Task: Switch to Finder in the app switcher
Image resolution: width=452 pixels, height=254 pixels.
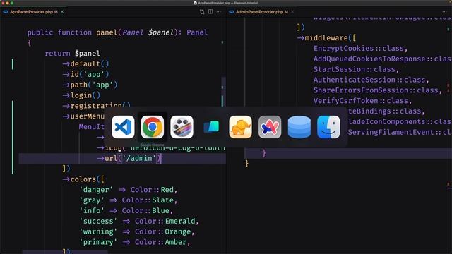Action: click(x=328, y=127)
